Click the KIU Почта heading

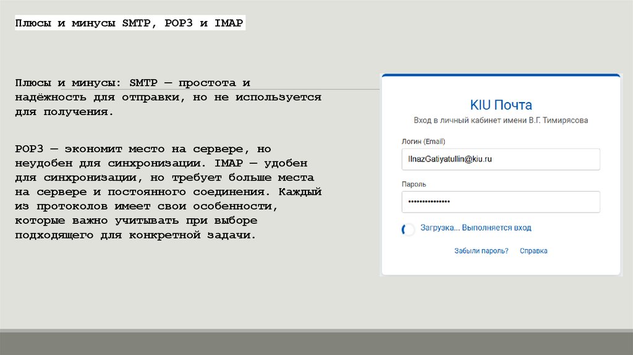(x=501, y=105)
